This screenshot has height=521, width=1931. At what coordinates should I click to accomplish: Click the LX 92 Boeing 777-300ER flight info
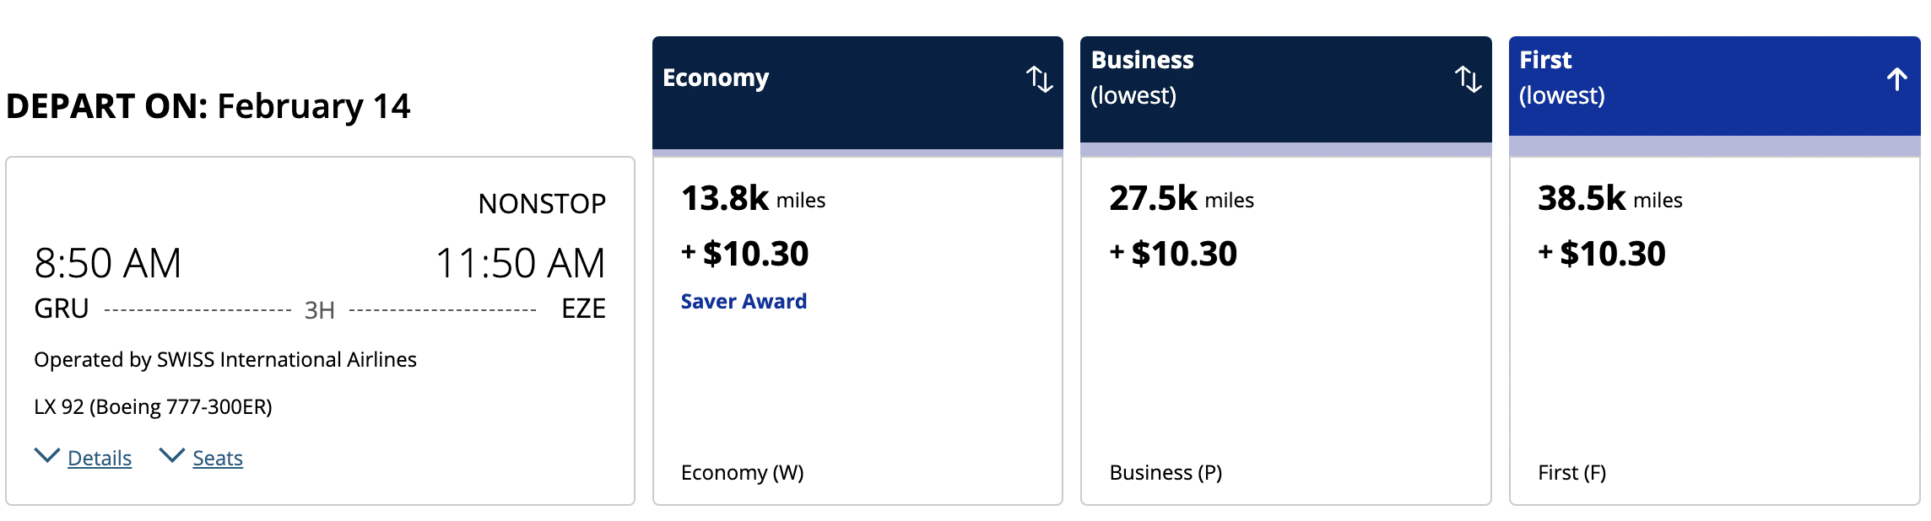153,407
